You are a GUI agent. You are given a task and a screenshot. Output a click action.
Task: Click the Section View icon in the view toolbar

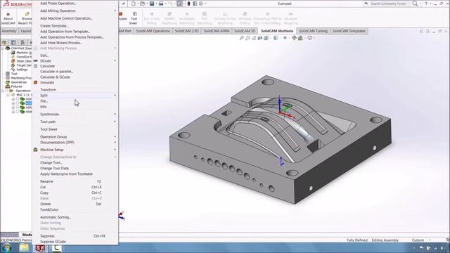tap(260, 38)
